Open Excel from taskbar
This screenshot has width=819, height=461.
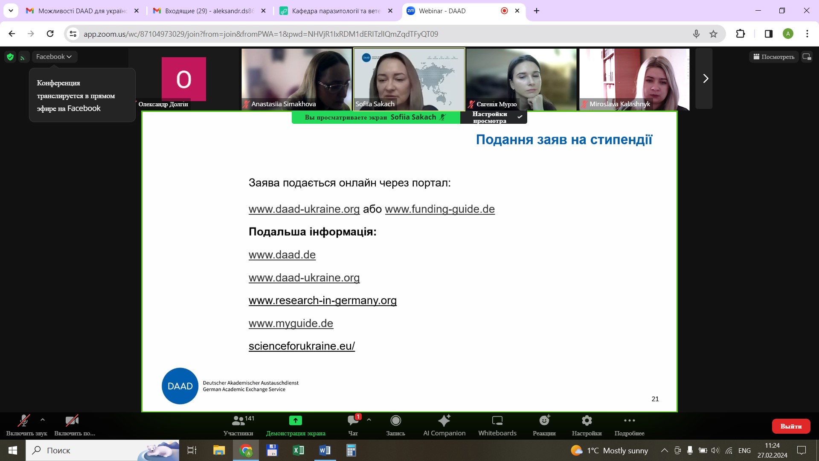pyautogui.click(x=298, y=450)
